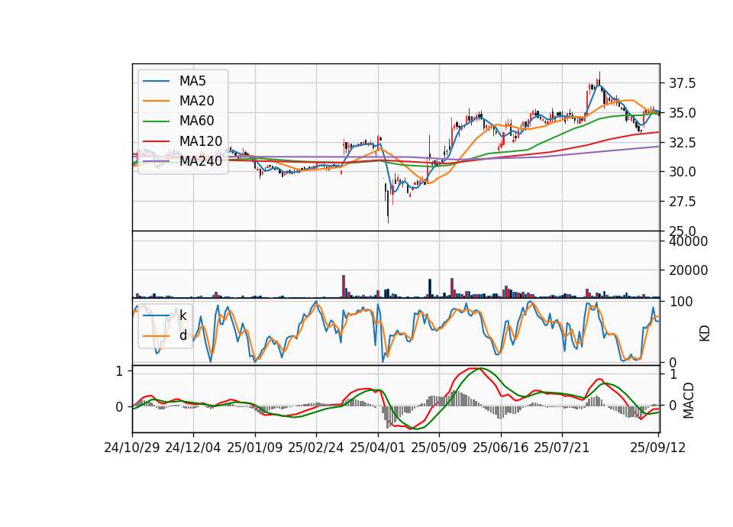This screenshot has width=733, height=527.
Task: Click the 20000 volume axis label
Action: (689, 270)
